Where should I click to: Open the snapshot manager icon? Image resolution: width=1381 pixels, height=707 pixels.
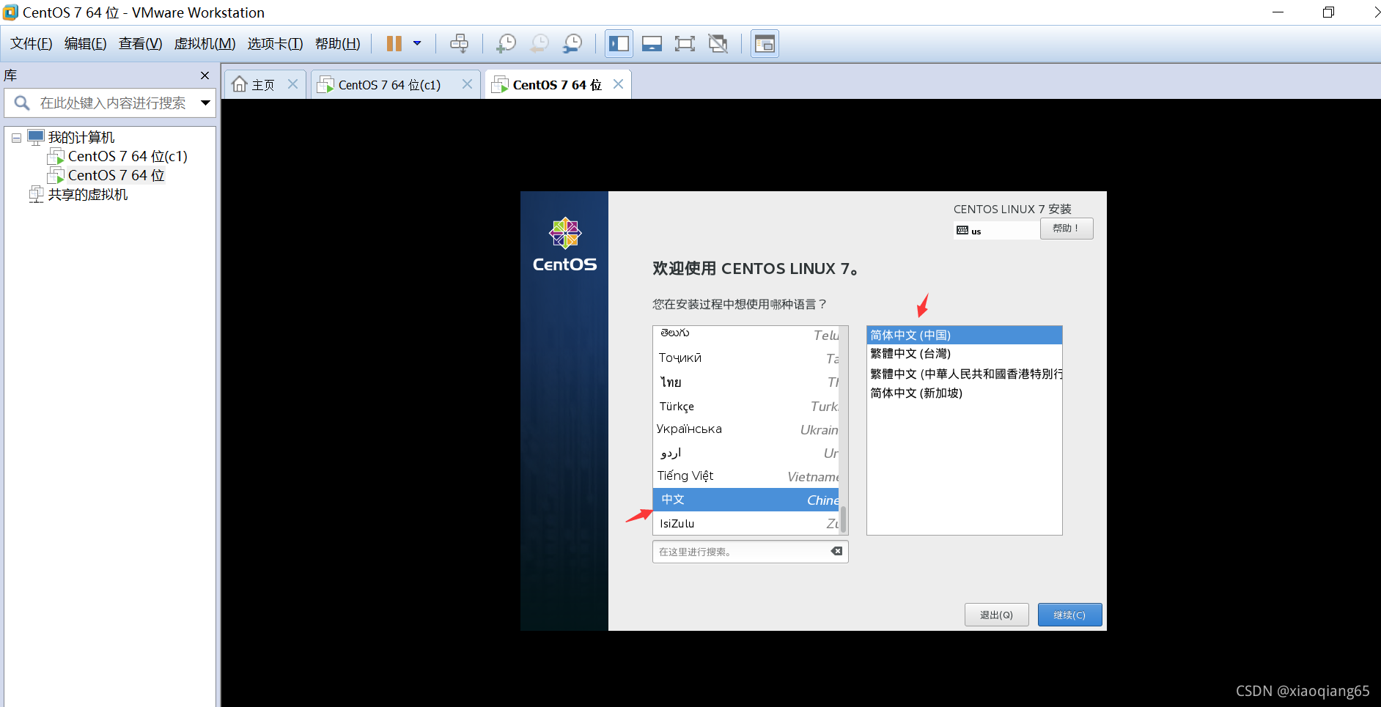[x=572, y=44]
